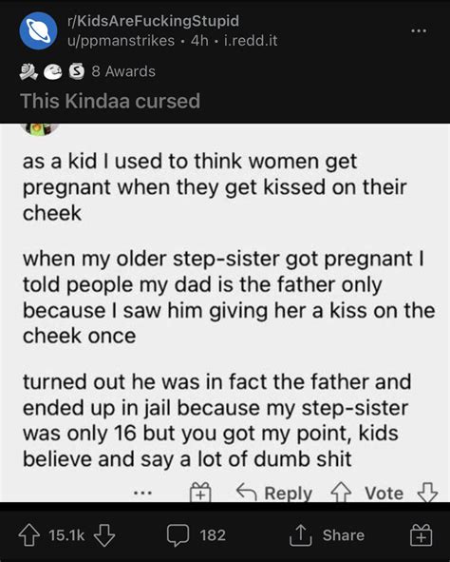Tap the share arrow icon
450x562 pixels.
pyautogui.click(x=301, y=535)
